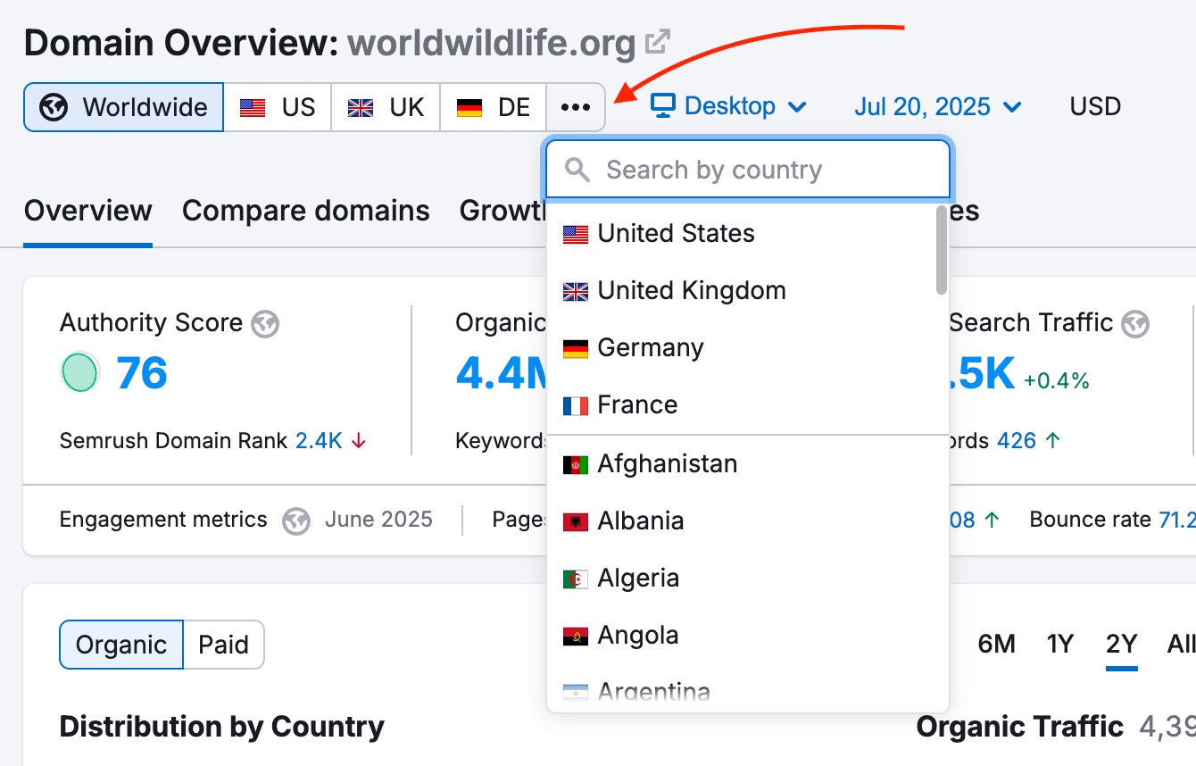This screenshot has height=766, width=1196.
Task: Click the globe icon next to Search Traffic
Action: tap(1135, 323)
